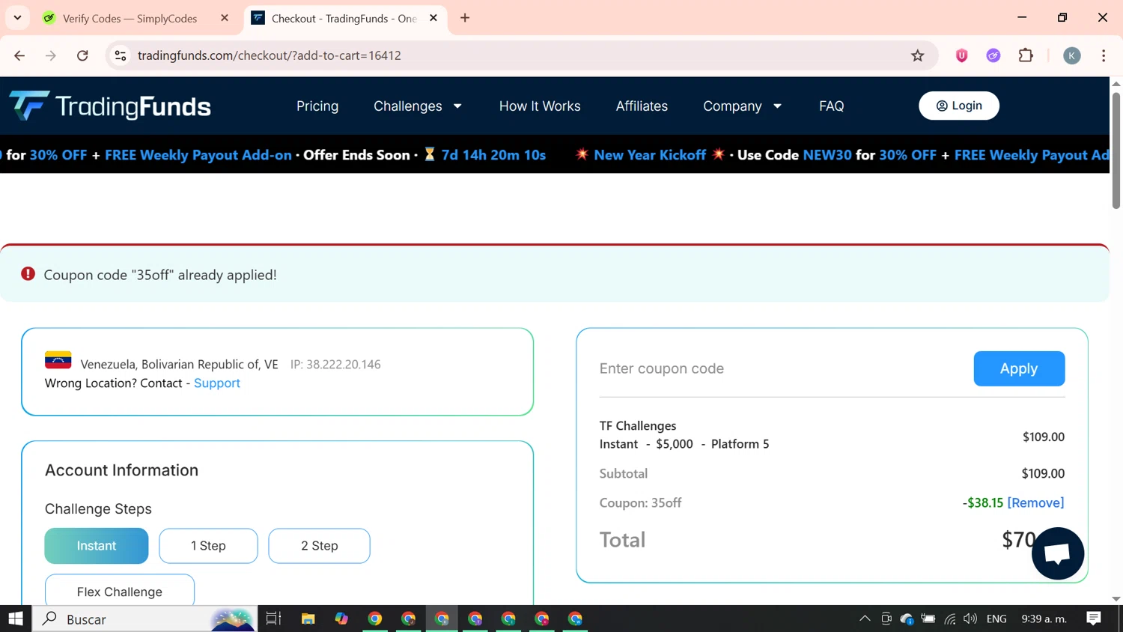Open the battery status tray icon
The height and width of the screenshot is (632, 1123).
(928, 619)
